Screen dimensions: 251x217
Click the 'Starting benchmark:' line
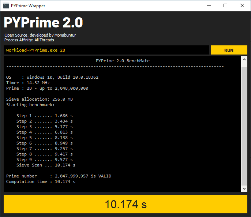[x=30, y=105]
